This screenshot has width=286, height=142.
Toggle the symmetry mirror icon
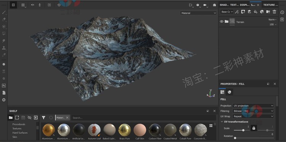click(x=33, y=5)
